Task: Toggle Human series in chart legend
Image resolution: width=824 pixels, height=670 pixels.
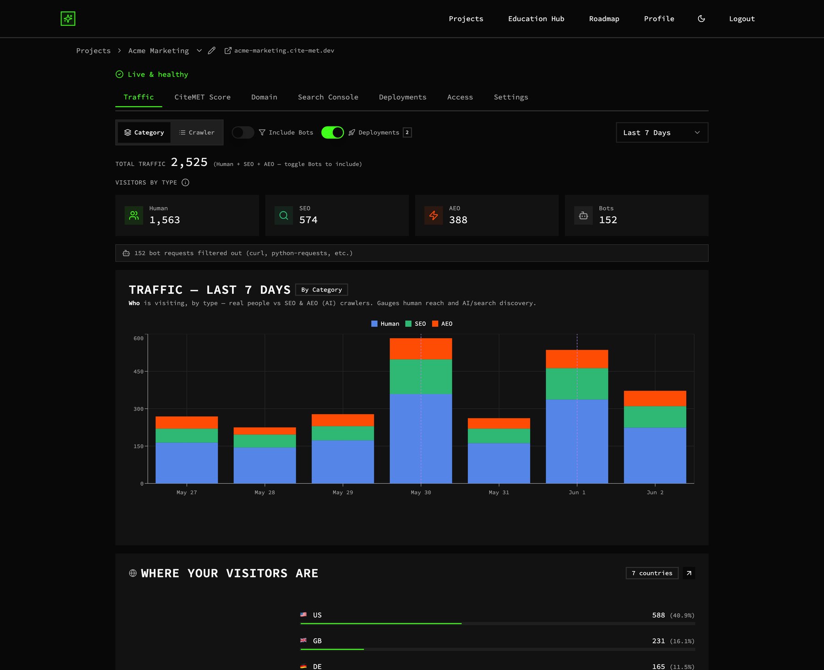Action: click(x=385, y=324)
